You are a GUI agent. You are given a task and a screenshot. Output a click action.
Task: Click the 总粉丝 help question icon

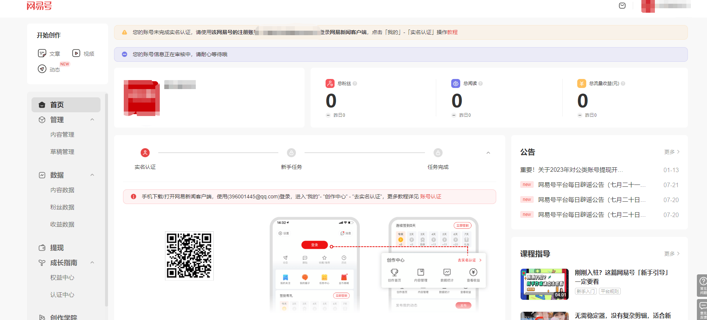[x=355, y=83]
